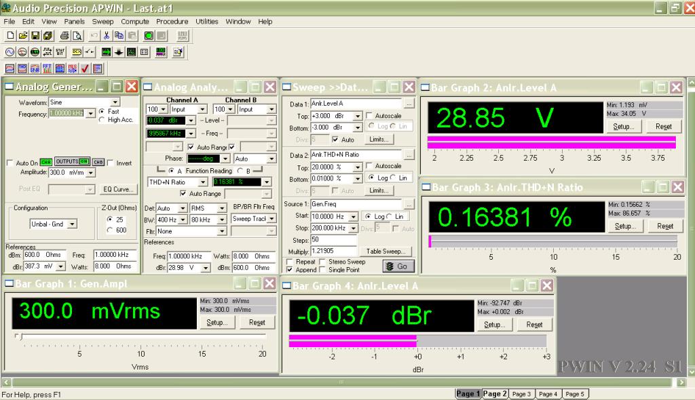Save the test using floppy disk icon
This screenshot has height=400, width=695.
click(35, 35)
